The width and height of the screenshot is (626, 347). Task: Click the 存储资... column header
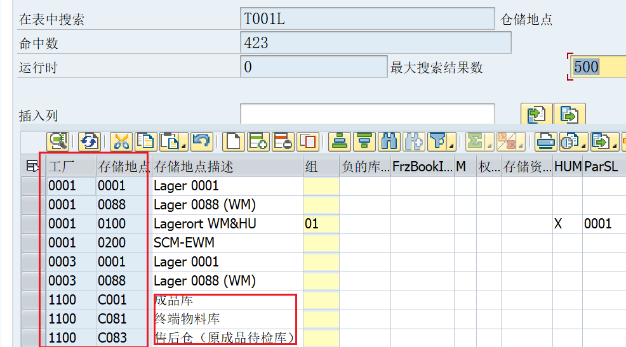pyautogui.click(x=527, y=166)
